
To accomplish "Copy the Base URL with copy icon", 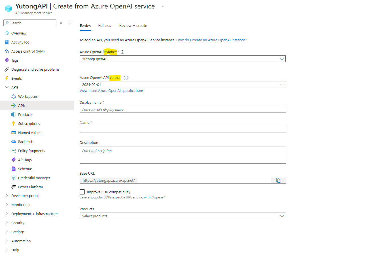I will (x=278, y=180).
